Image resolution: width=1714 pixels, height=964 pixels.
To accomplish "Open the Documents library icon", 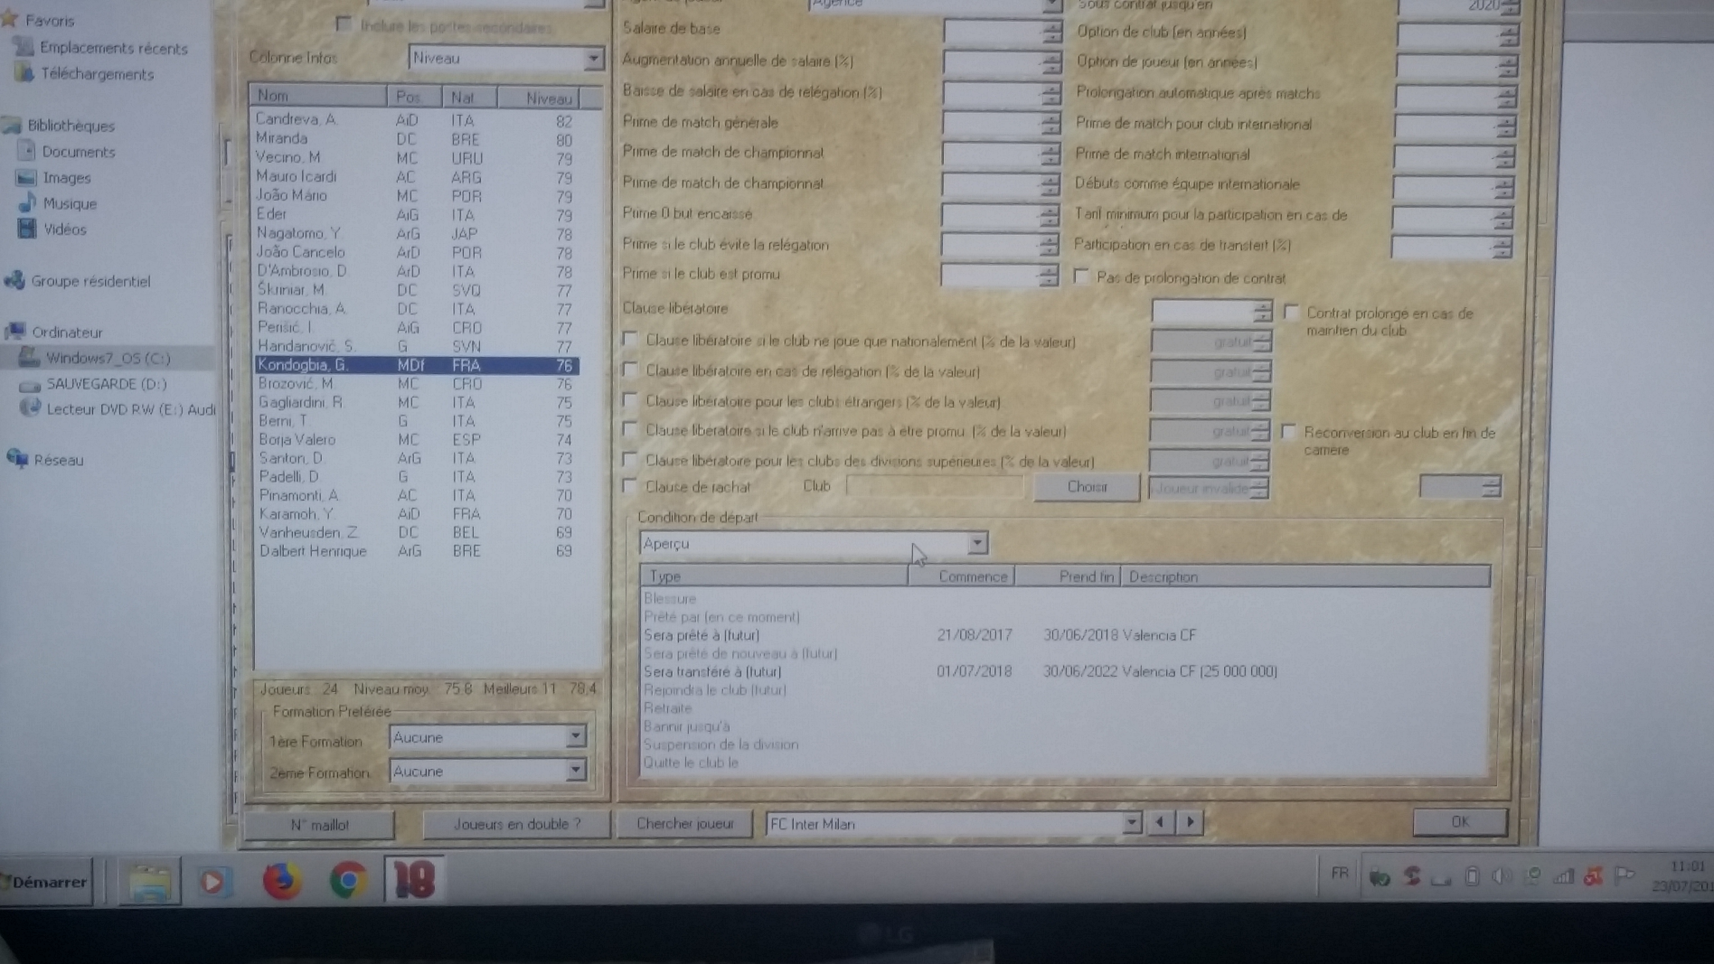I will click(x=26, y=152).
